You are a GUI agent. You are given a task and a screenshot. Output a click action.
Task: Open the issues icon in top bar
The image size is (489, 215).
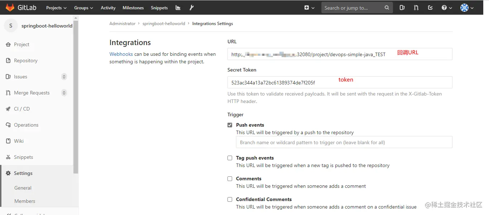pyautogui.click(x=402, y=8)
